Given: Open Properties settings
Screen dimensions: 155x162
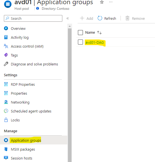Looking at the screenshot, I should [x=19, y=94].
